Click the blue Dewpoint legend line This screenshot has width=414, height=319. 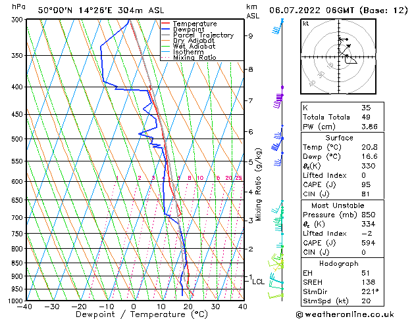pos(165,30)
